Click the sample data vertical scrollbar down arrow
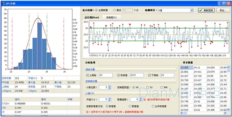 click(x=229, y=109)
